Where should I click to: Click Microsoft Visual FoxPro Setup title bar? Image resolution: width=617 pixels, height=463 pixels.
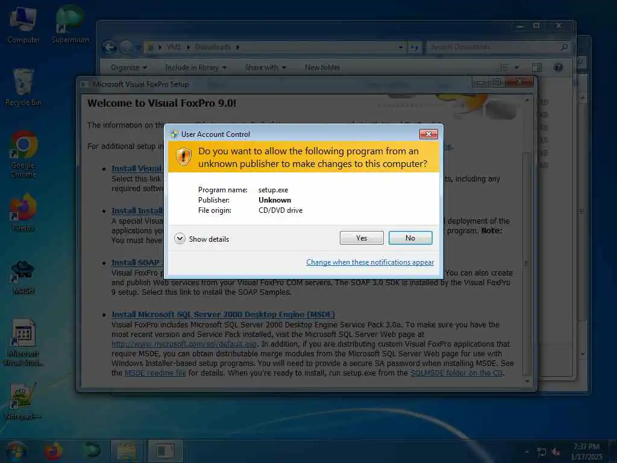pyautogui.click(x=275, y=84)
